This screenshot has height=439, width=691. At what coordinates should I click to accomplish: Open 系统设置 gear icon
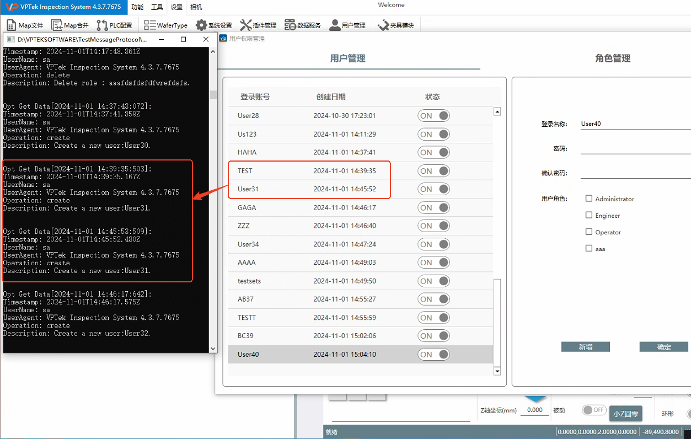pyautogui.click(x=201, y=25)
